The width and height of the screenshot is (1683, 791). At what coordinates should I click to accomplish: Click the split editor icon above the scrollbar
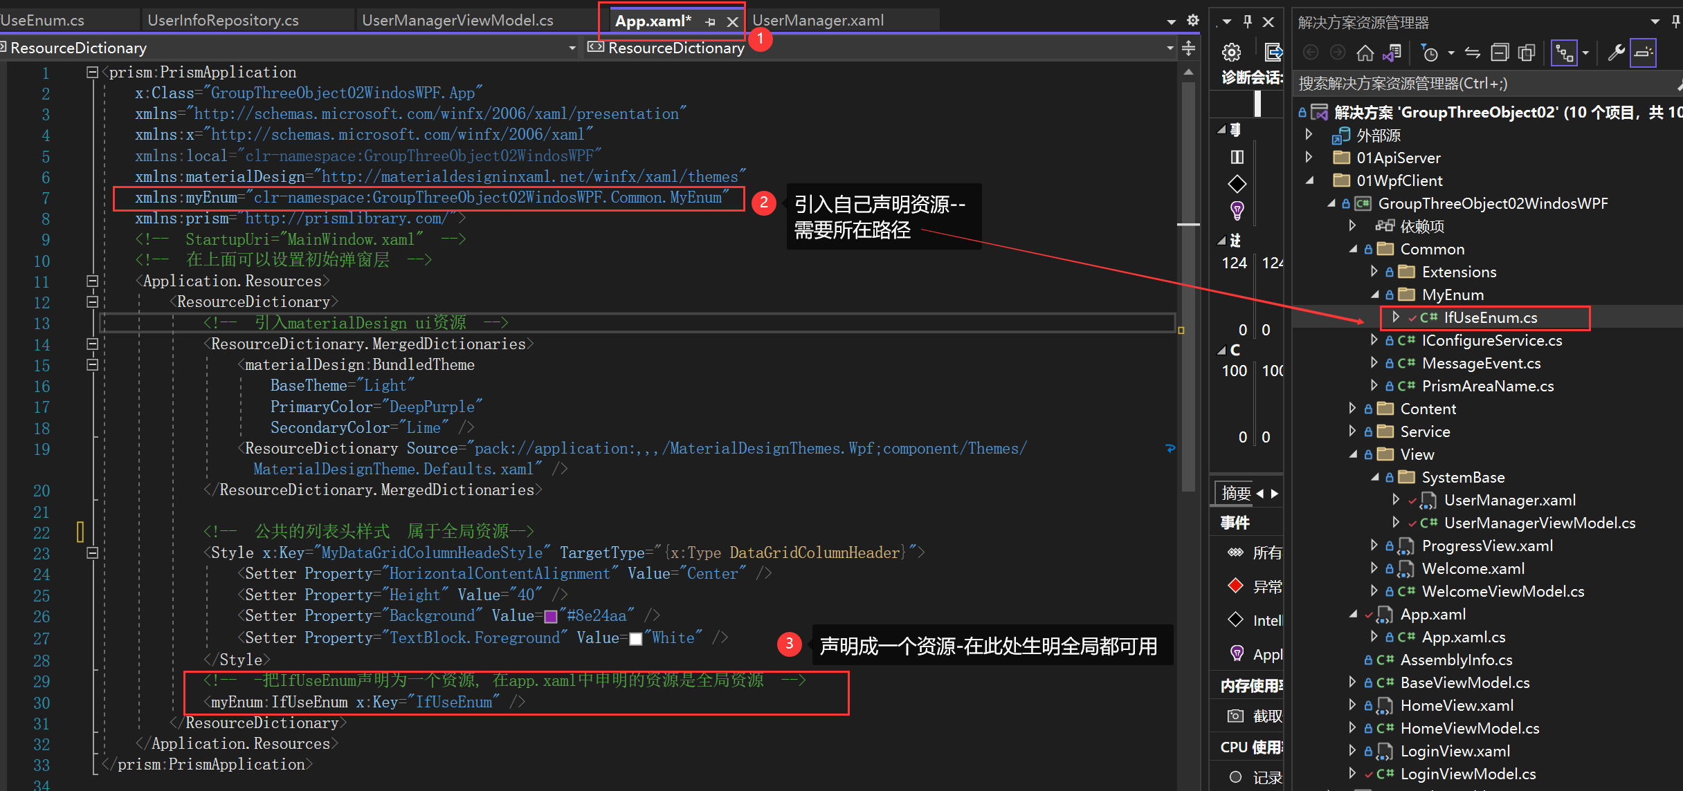click(x=1188, y=48)
